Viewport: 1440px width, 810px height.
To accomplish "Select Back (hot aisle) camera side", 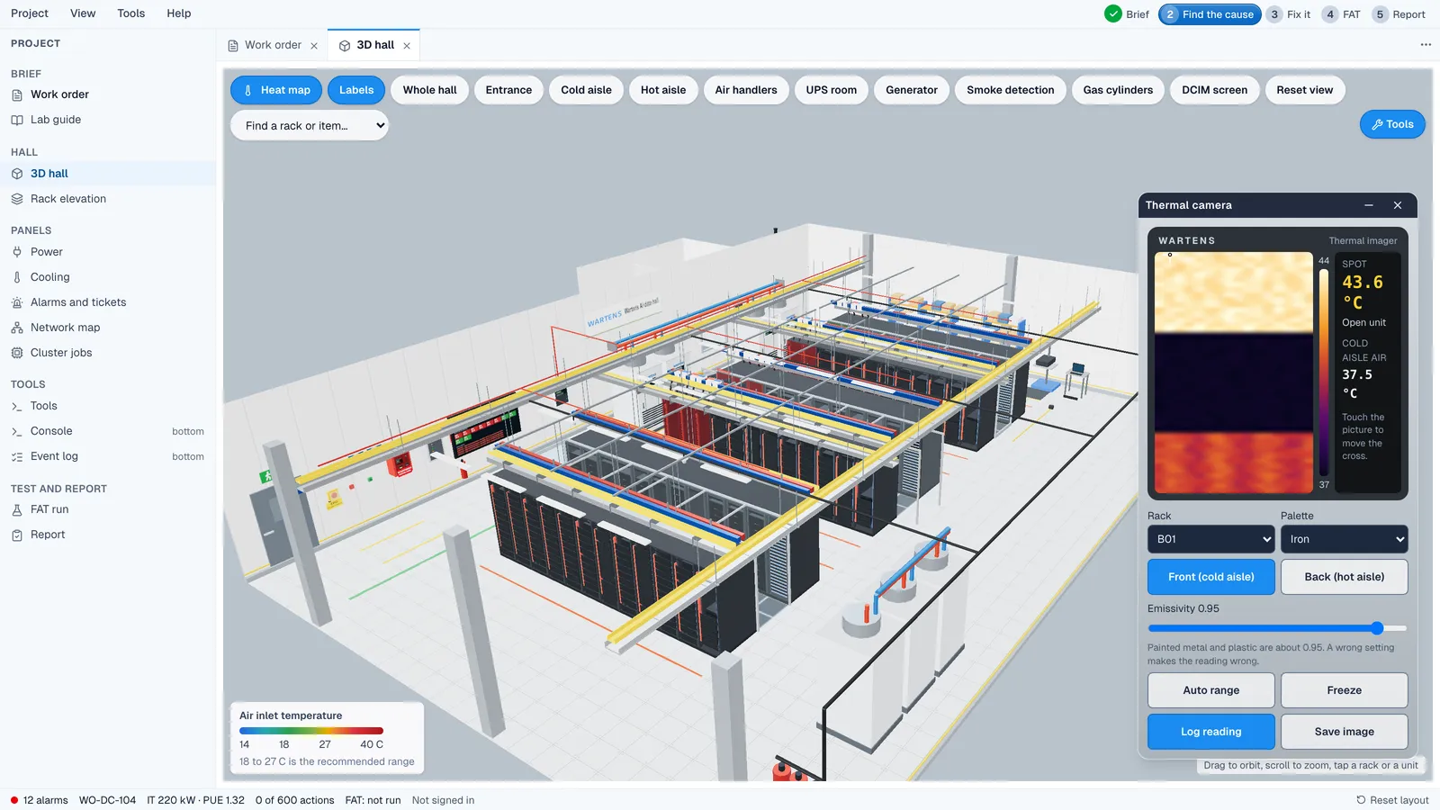I will pyautogui.click(x=1344, y=577).
